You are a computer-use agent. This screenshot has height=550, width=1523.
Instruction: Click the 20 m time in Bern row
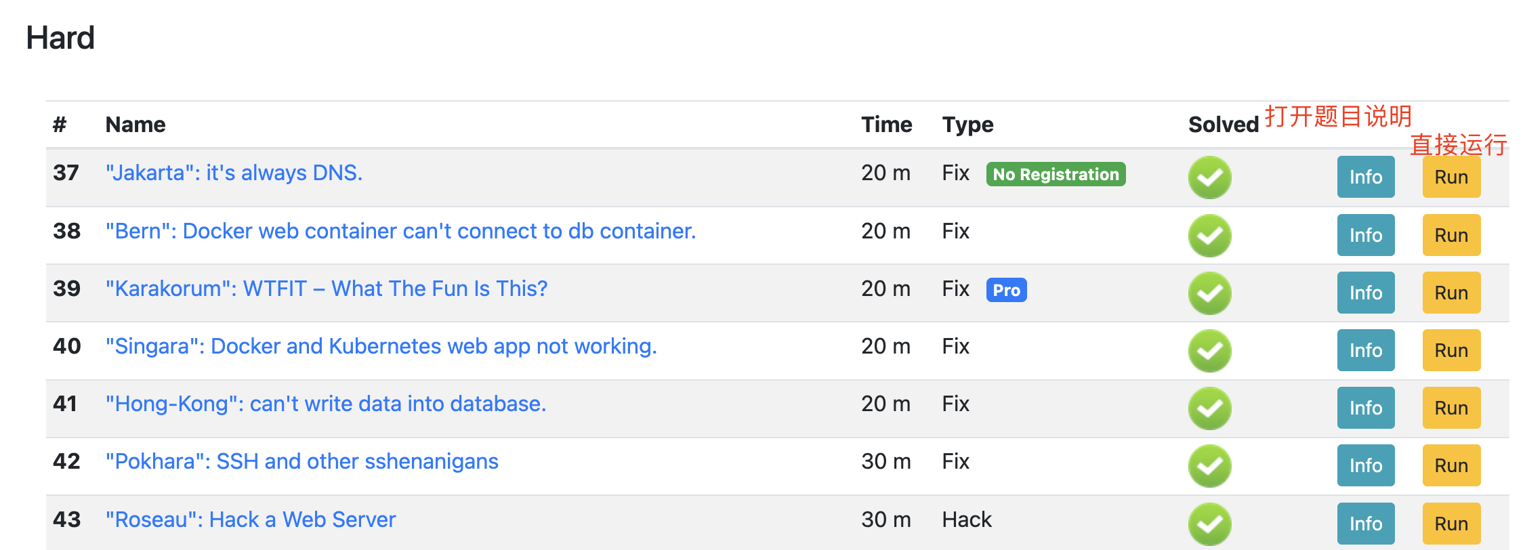point(886,231)
